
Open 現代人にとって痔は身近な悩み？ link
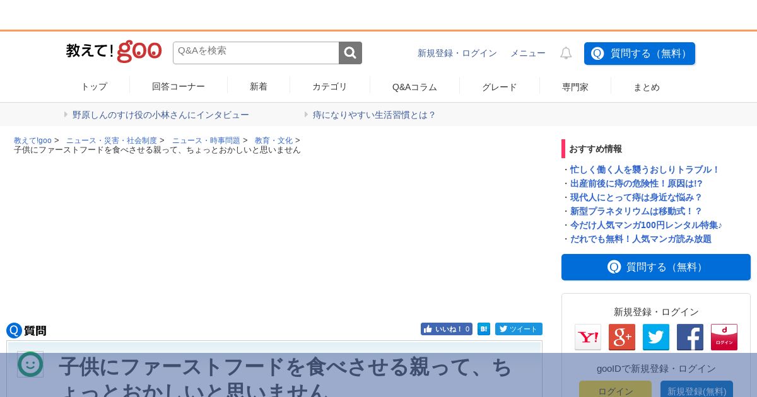coord(637,197)
